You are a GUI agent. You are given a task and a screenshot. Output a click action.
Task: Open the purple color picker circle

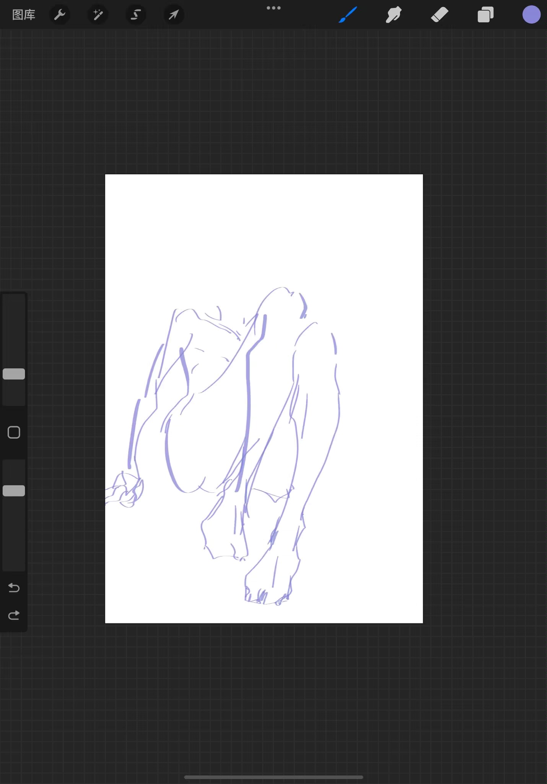(x=531, y=15)
